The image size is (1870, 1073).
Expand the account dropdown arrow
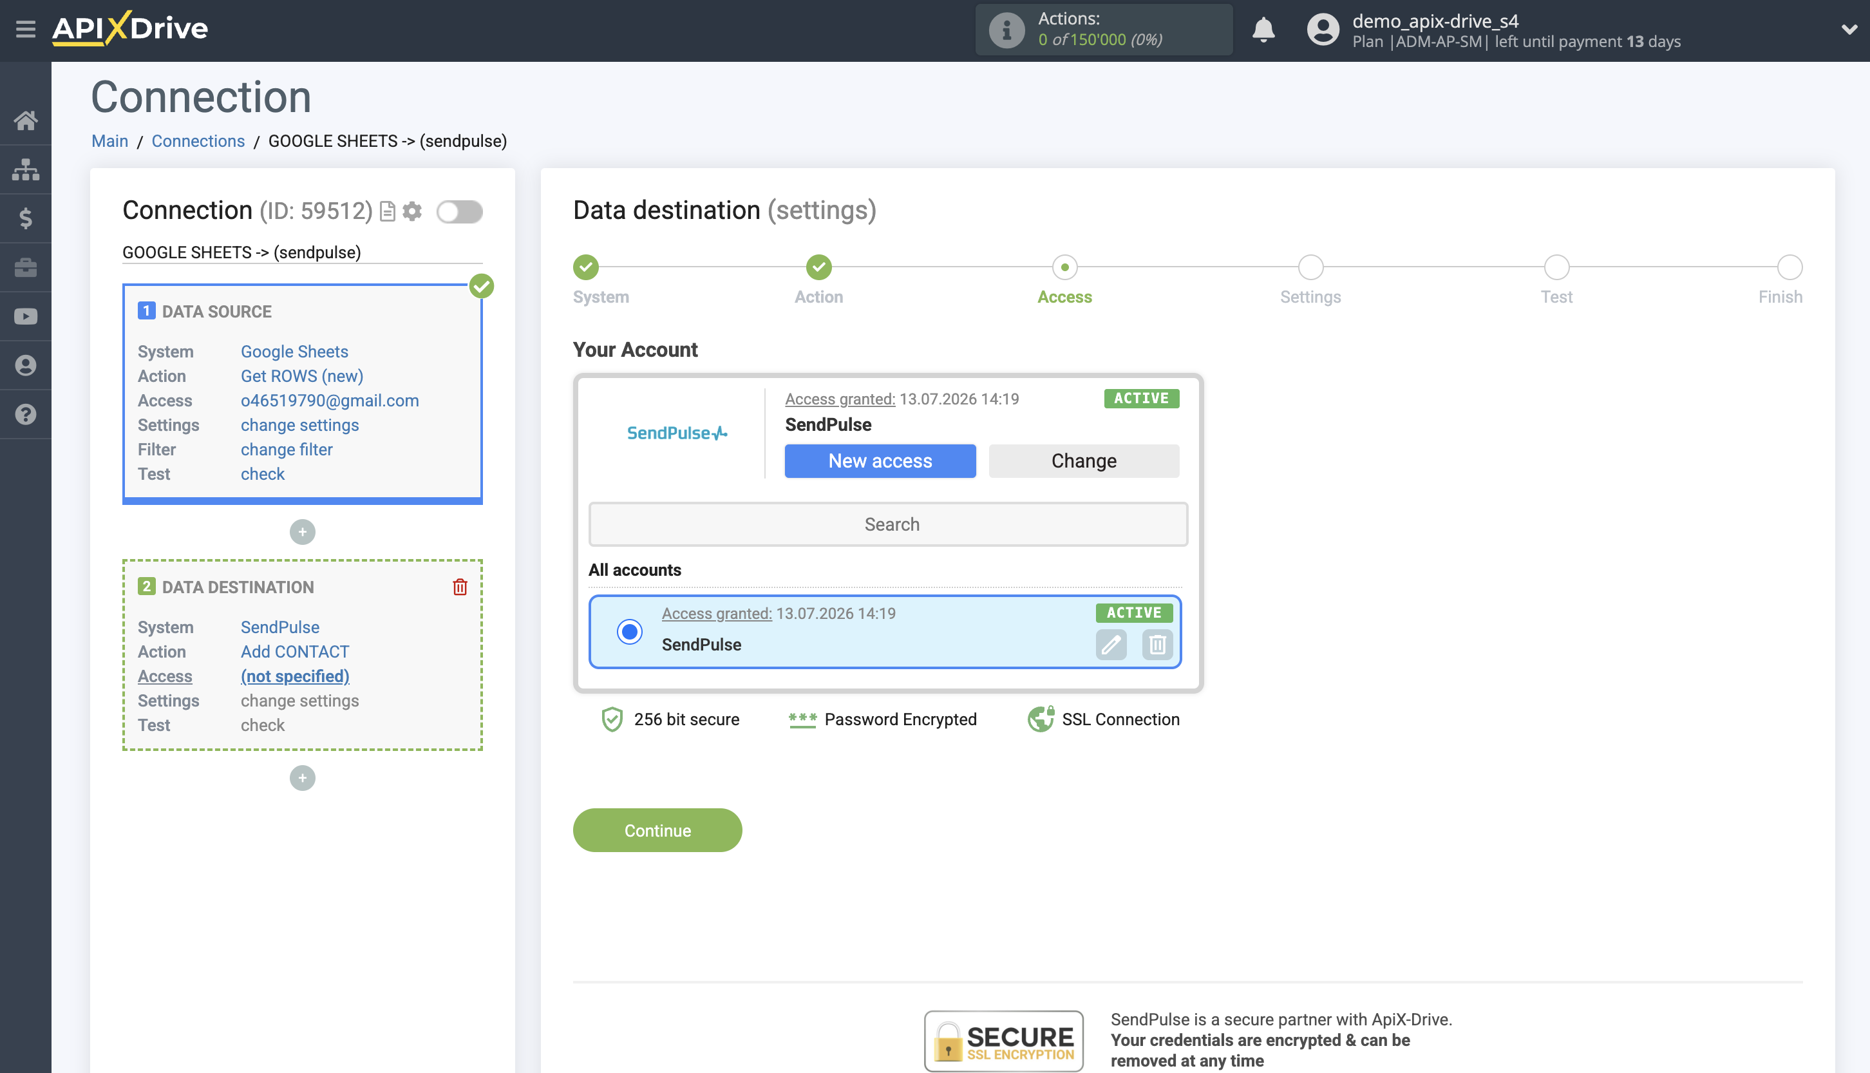click(x=1849, y=30)
